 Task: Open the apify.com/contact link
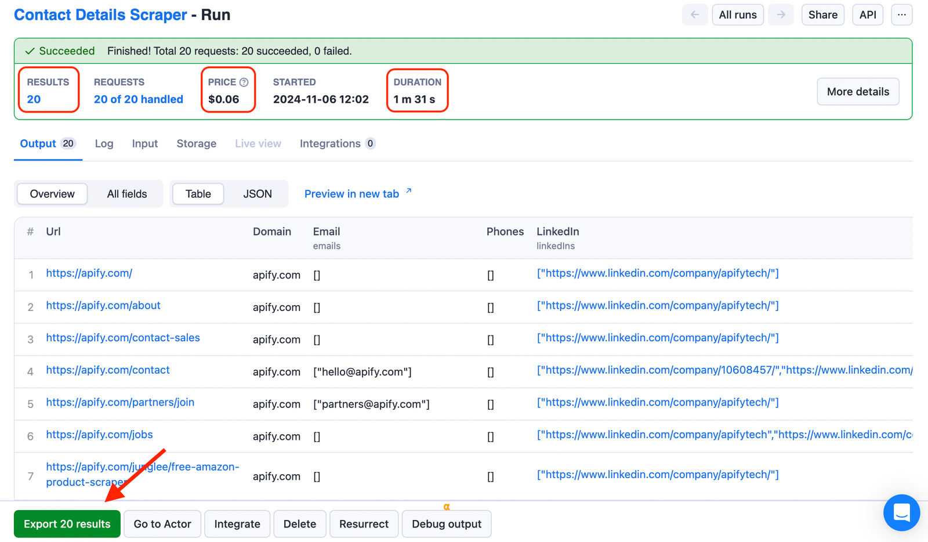pos(107,370)
